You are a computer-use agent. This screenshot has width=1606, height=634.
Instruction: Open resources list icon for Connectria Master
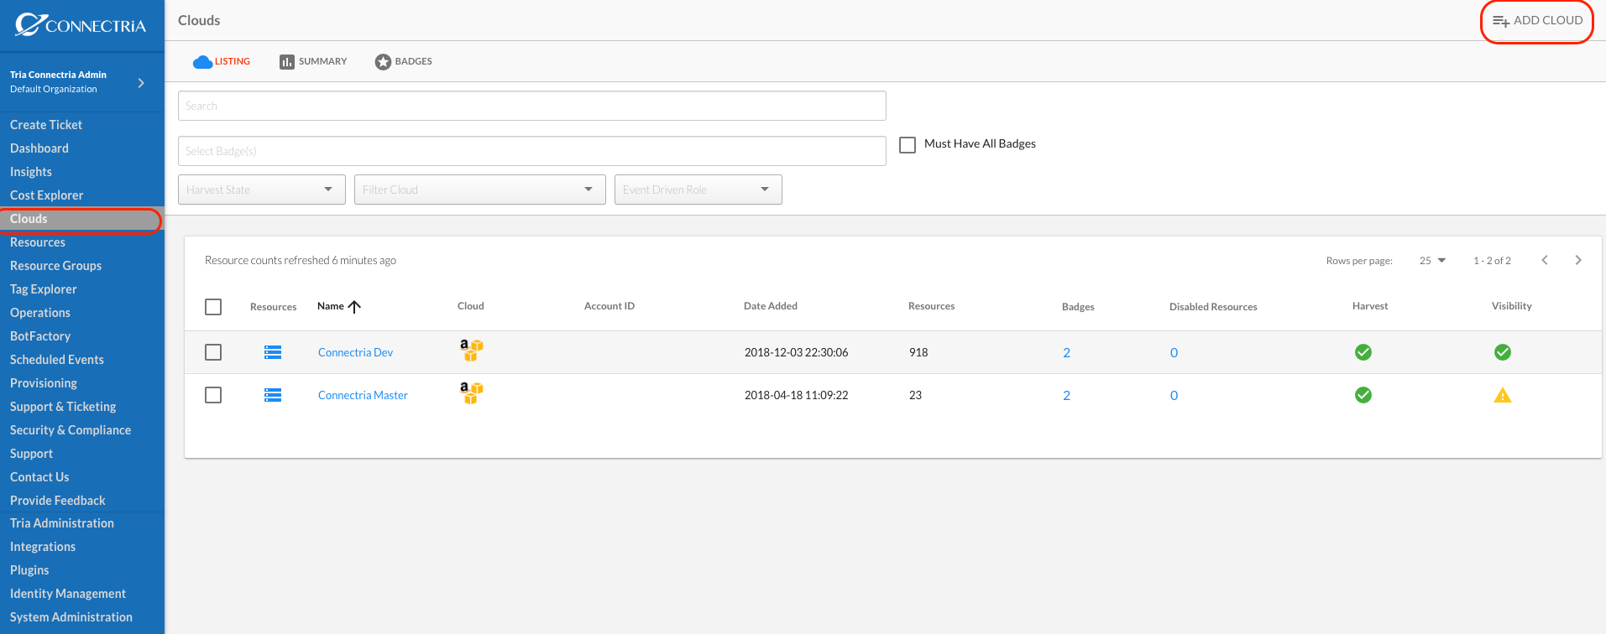pyautogui.click(x=273, y=395)
